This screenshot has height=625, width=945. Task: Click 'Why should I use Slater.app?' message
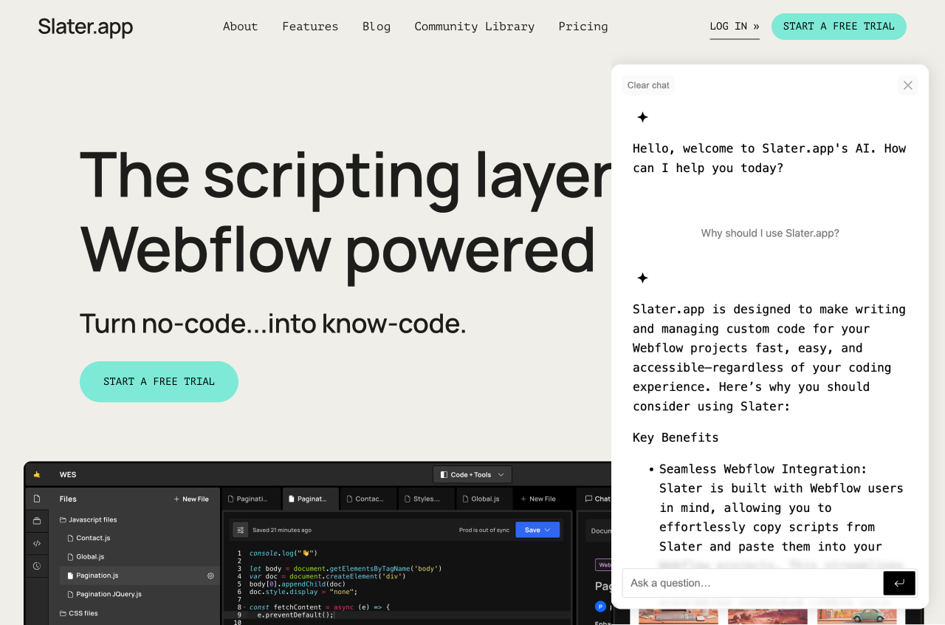click(x=770, y=233)
